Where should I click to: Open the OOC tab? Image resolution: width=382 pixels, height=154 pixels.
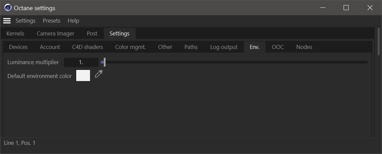(278, 47)
